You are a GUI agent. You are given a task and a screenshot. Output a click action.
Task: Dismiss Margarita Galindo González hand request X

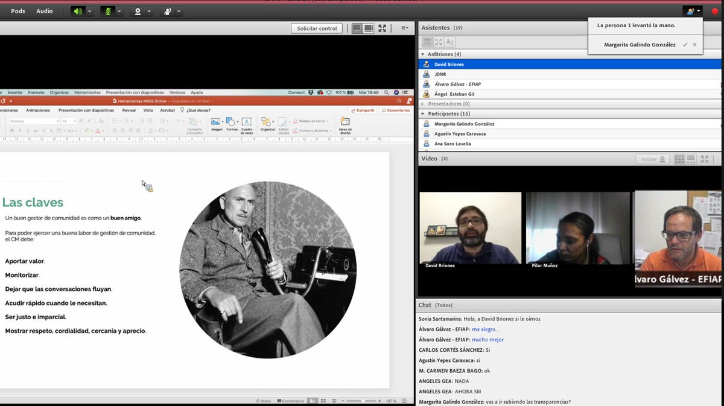694,45
